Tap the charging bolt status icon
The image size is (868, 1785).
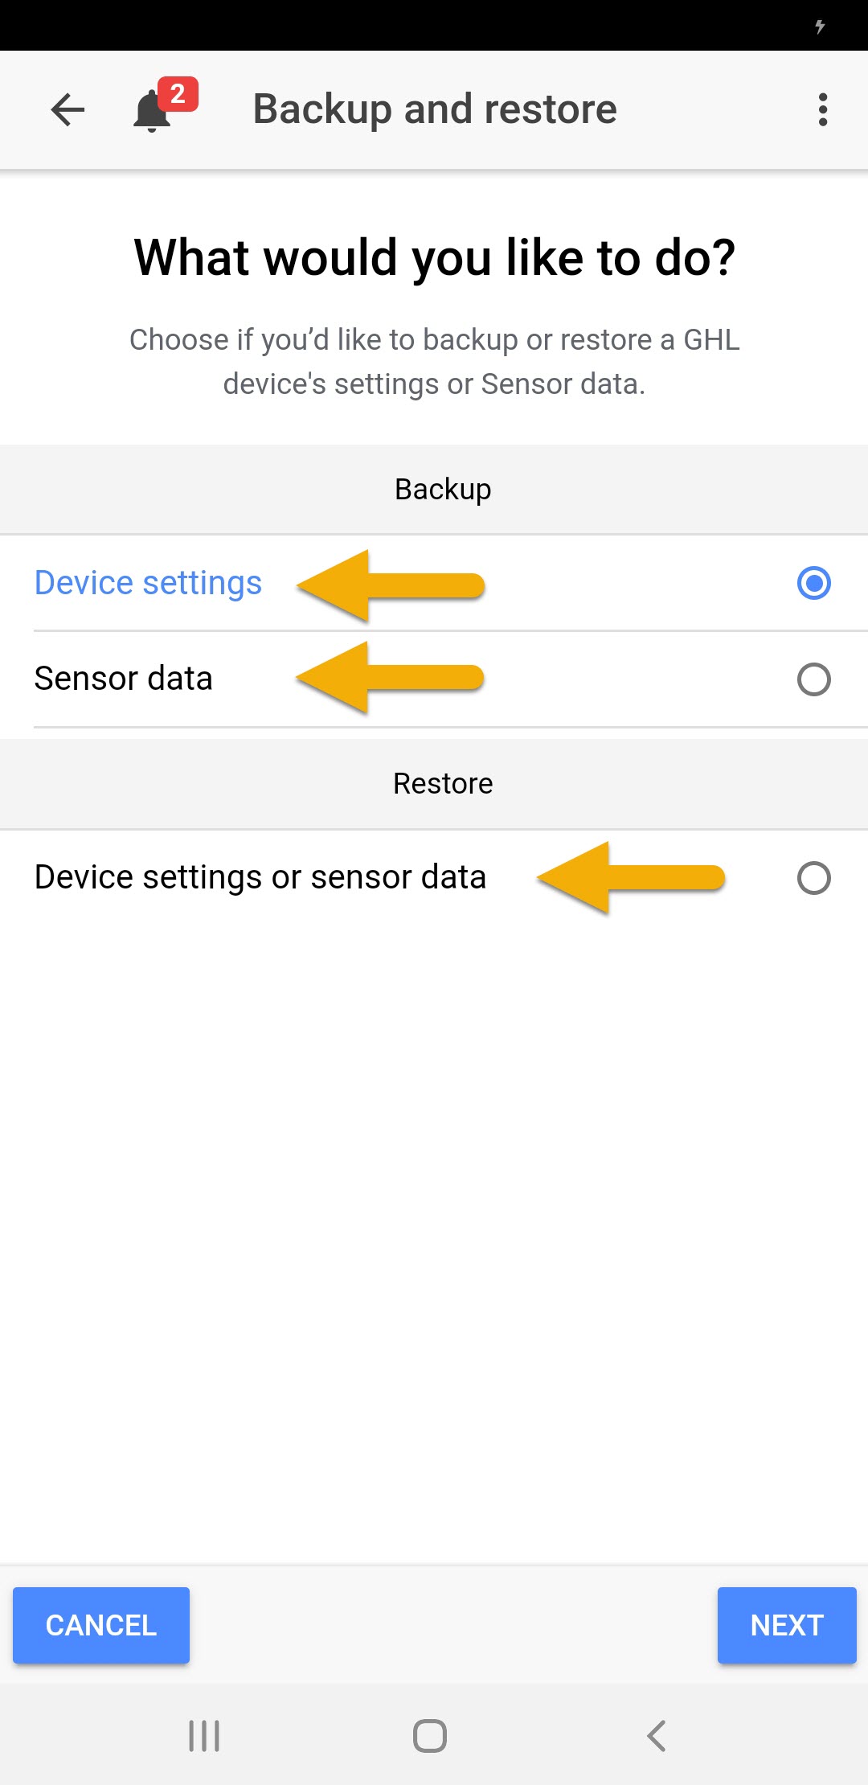click(820, 27)
